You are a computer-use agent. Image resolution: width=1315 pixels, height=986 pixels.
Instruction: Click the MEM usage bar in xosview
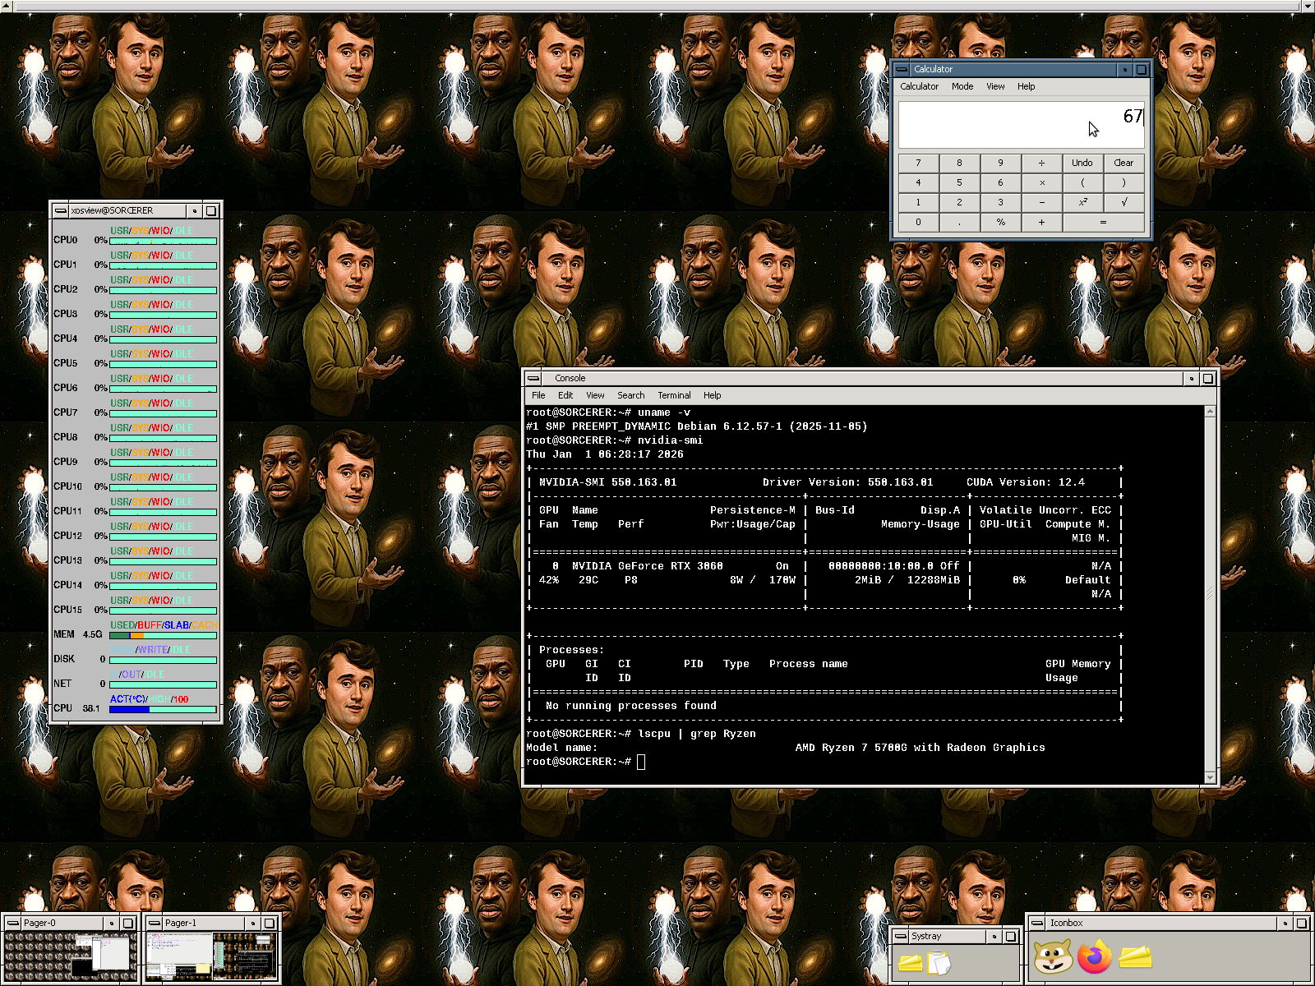click(163, 635)
